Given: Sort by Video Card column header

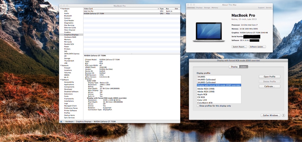Looking at the screenshot, I should 121,9.
